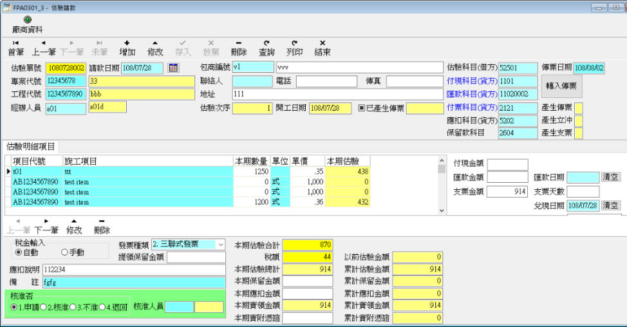Viewport: 627px width, 327px height.
Task: Select 1.申請 approval radio
Action: pos(14,307)
